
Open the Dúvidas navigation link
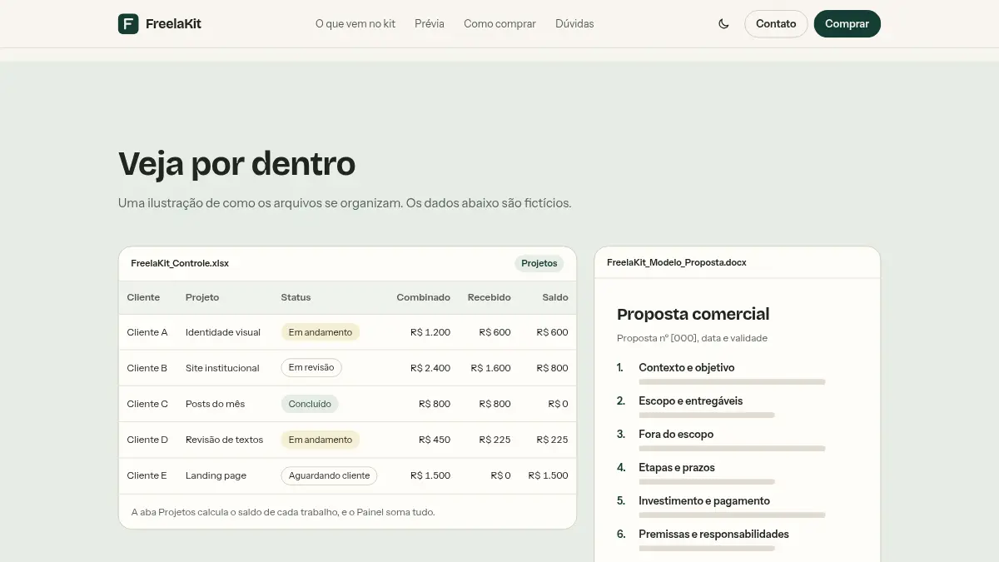coord(574,24)
